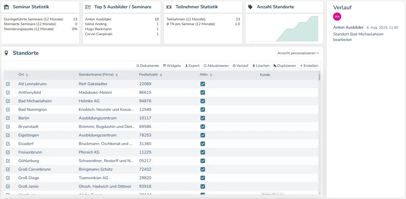This screenshot has width=406, height=199.
Task: Click the Teilnehmer Statistik money icon
Action: 169,7
